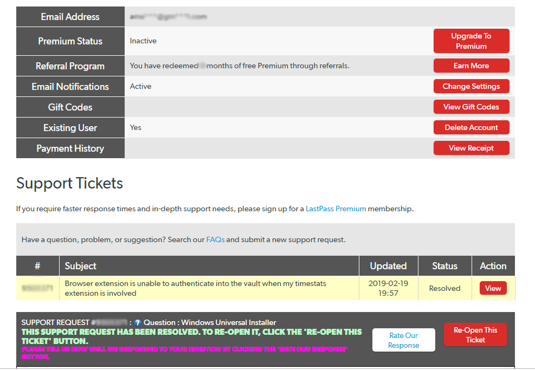Click the Active email notifications value
Viewport: 535px width, 370px height.
click(x=140, y=86)
